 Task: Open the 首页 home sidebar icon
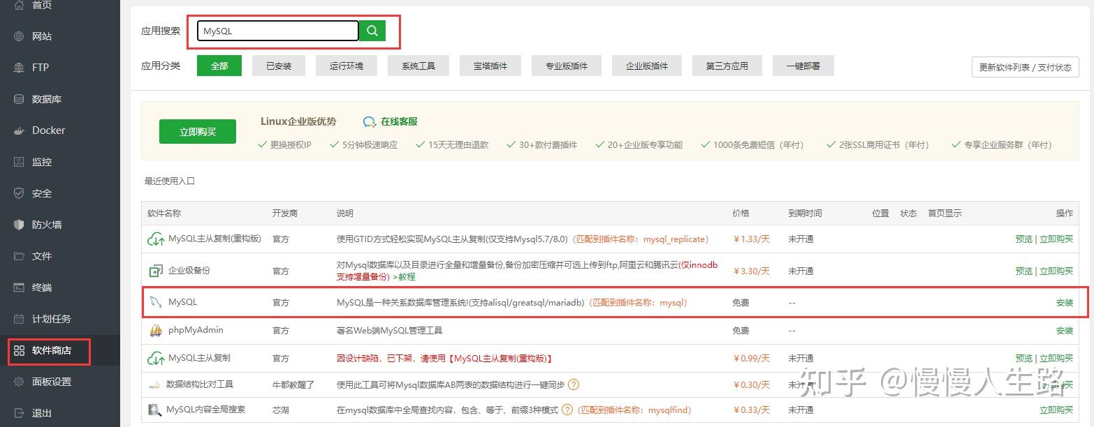click(19, 5)
